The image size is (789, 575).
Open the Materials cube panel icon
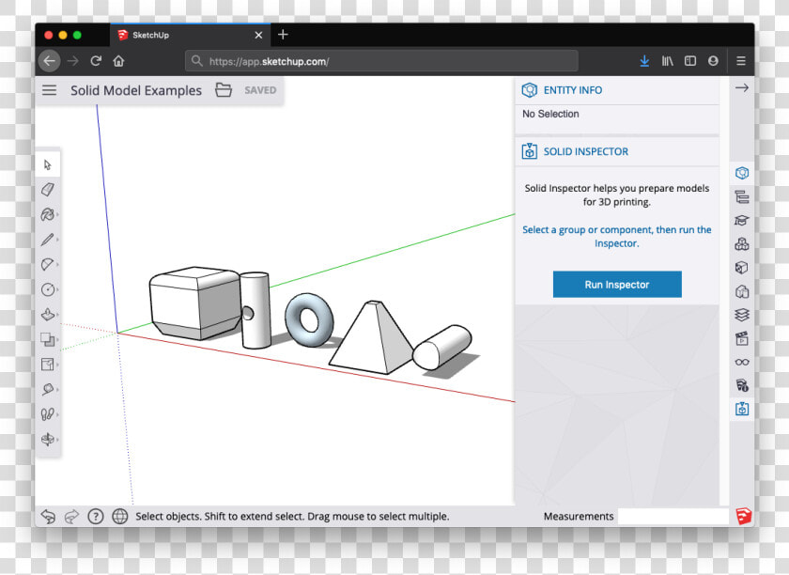(742, 268)
